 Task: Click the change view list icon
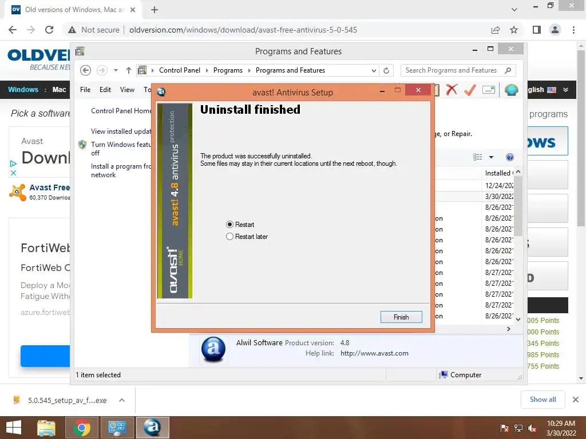[x=478, y=157]
